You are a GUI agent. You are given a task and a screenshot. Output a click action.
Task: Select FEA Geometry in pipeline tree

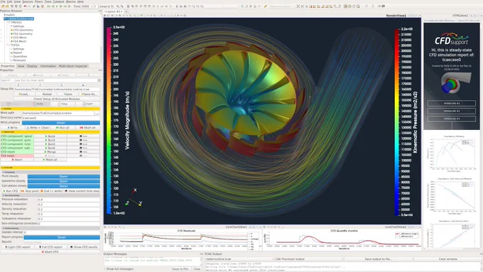(22, 33)
